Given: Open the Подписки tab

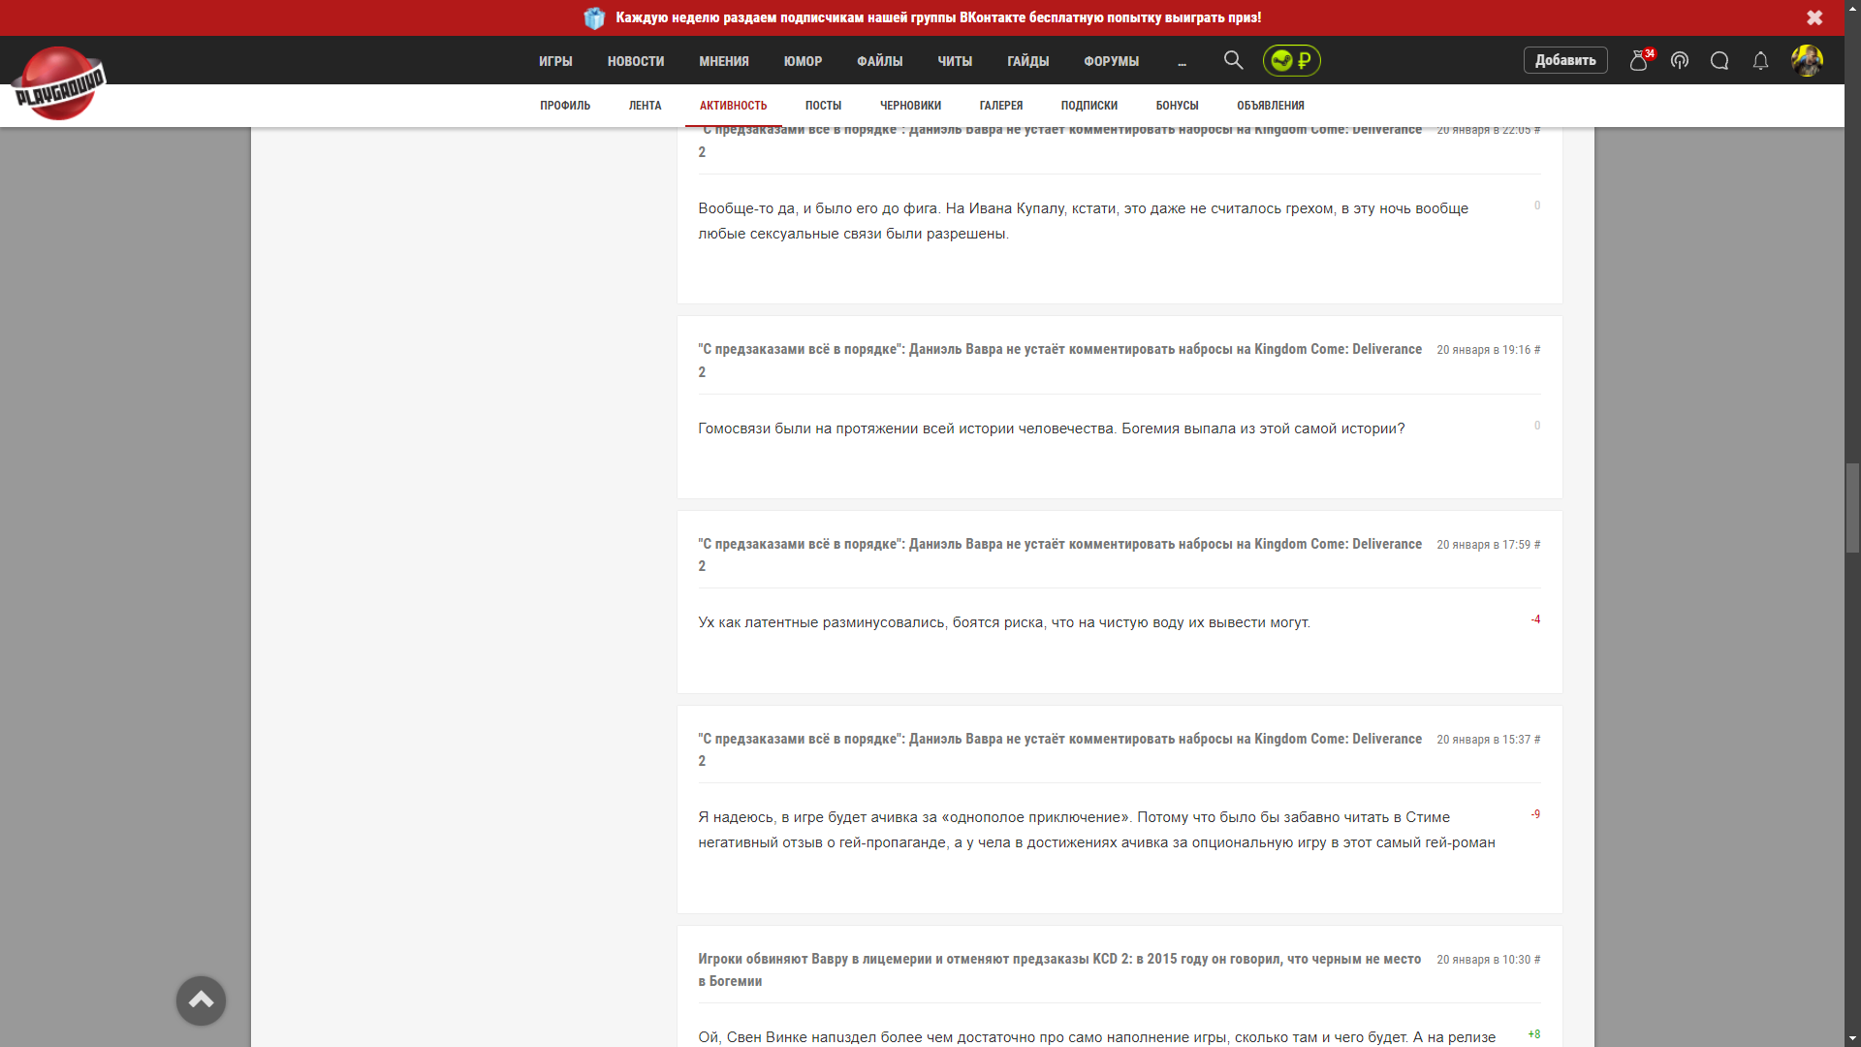Looking at the screenshot, I should (1088, 106).
